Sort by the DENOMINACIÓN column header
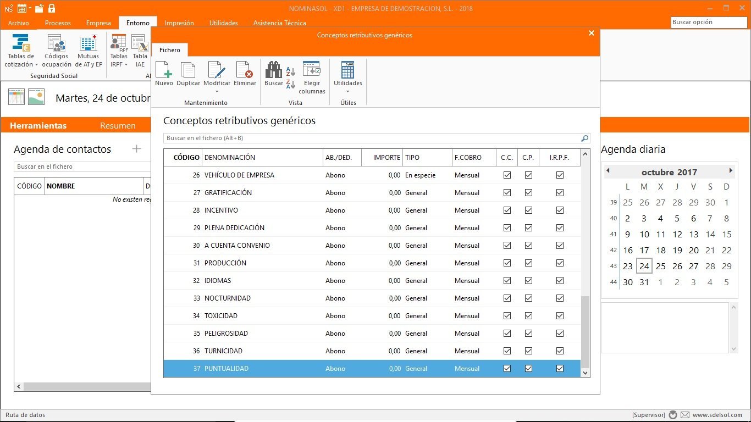This screenshot has width=751, height=422. 263,158
